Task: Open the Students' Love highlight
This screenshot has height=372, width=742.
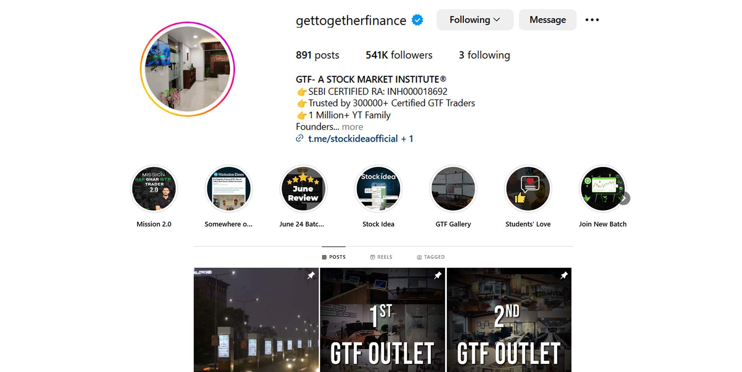Action: coord(528,189)
